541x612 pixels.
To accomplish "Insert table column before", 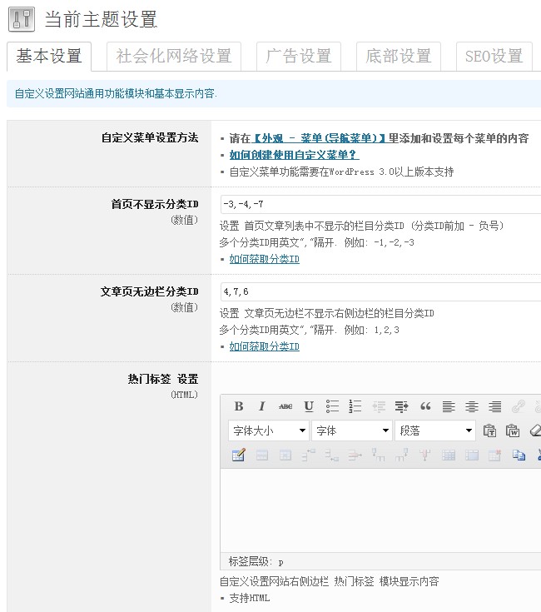I will tap(379, 455).
